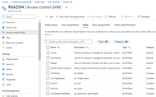Go to Home breadcrumb
Screen dimensions: 156x97
(x=5, y=2)
